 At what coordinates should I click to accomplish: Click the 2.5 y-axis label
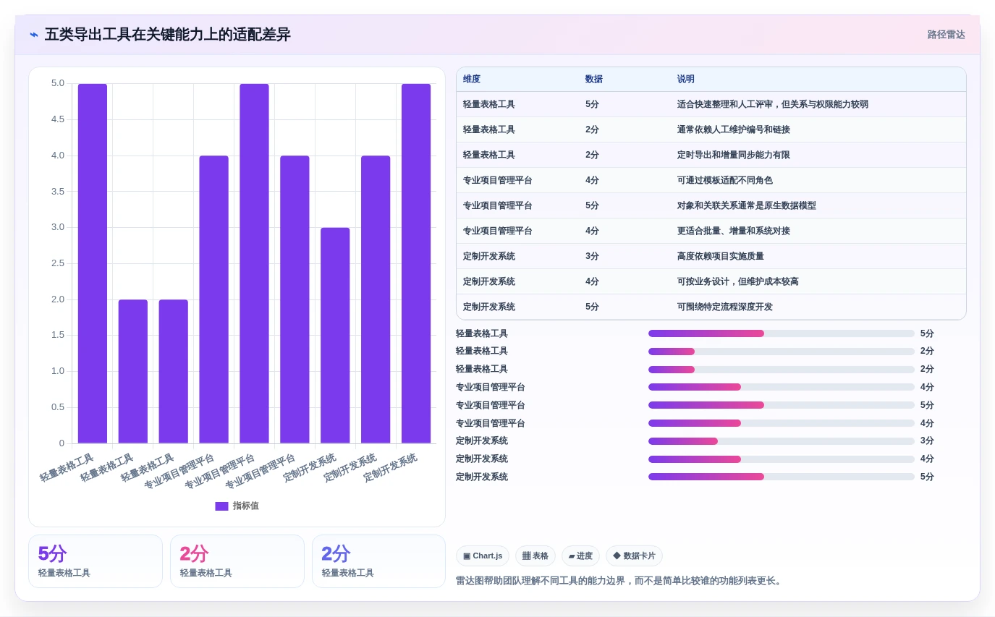[x=58, y=263]
